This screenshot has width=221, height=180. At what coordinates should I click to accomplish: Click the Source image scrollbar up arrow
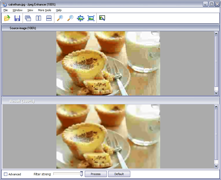216,34
